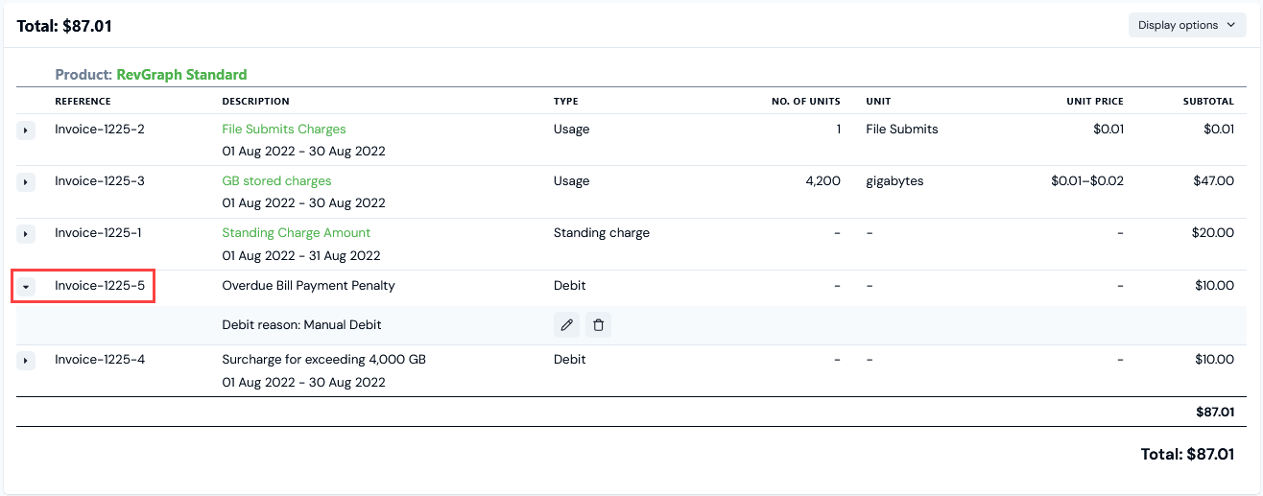Screen dimensions: 1263x496
Task: Open the RevGraph Standard product link
Action: pyautogui.click(x=181, y=75)
